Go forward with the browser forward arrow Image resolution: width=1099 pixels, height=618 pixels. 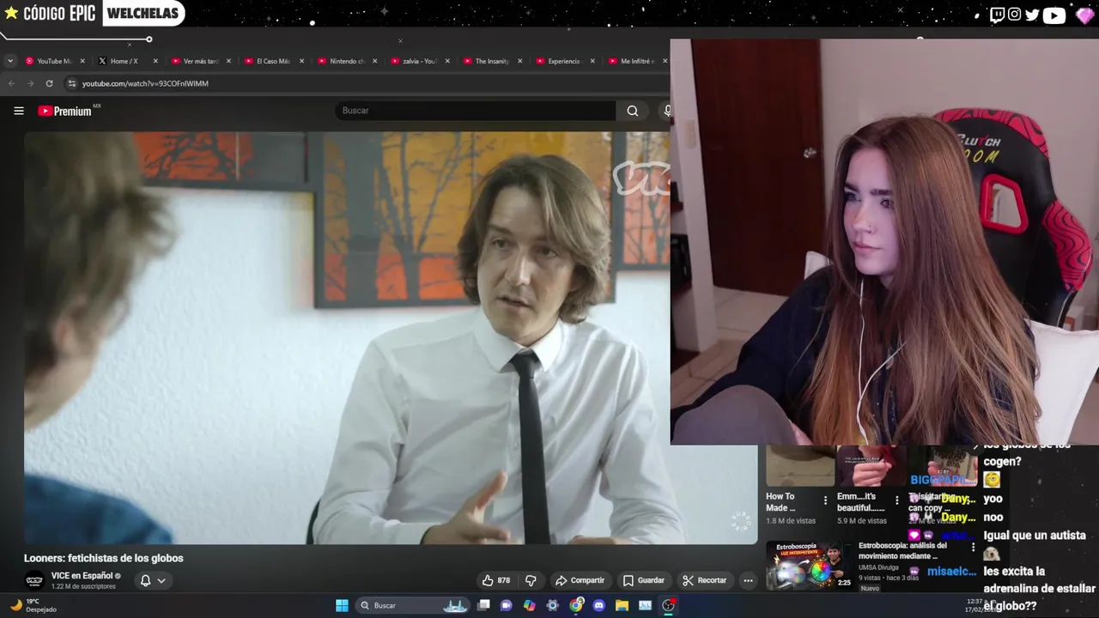click(30, 83)
